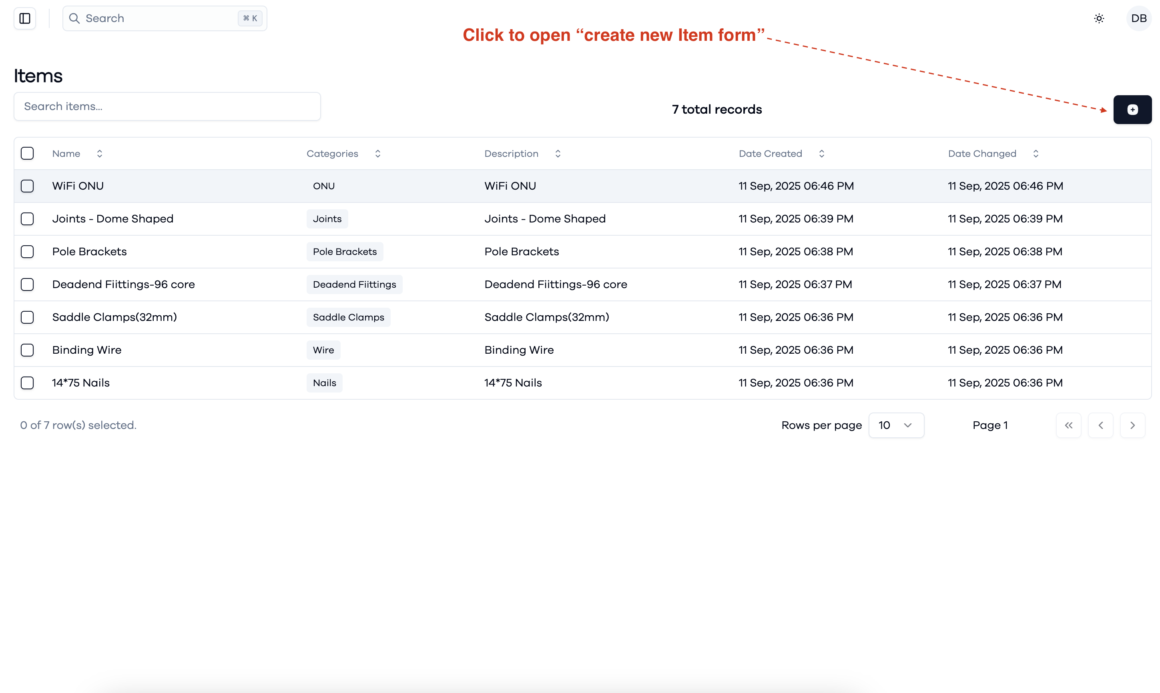Open the DB user avatar menu
Viewport: 1160px width, 693px height.
[x=1138, y=18]
